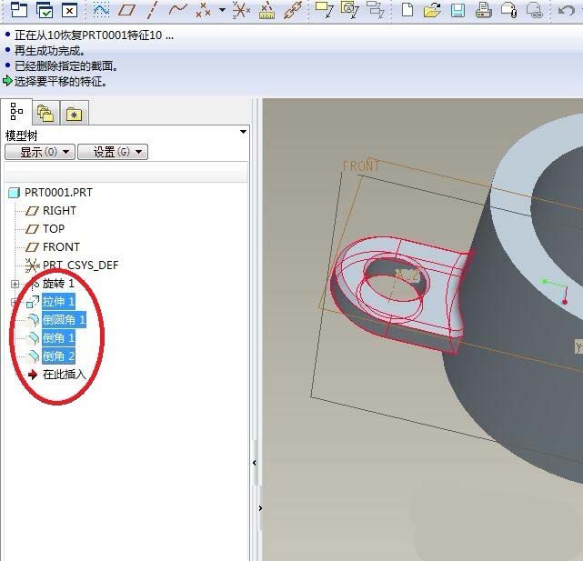Click the close window icon with red X
This screenshot has height=561, width=583.
coord(69,10)
